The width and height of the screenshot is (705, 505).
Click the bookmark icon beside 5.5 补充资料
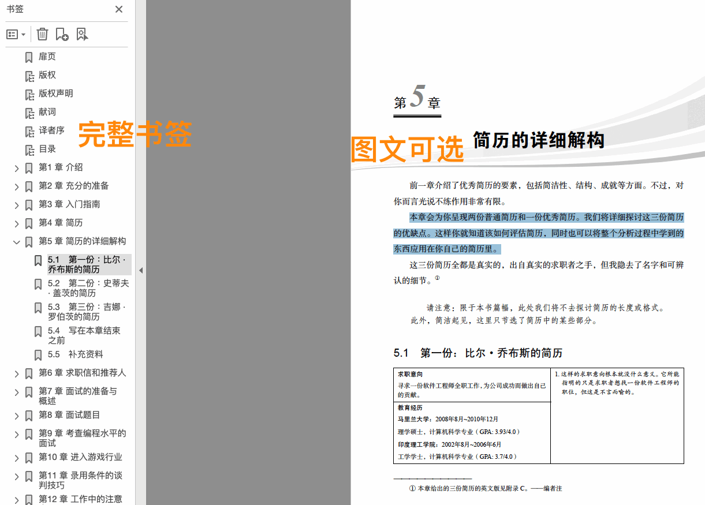click(38, 354)
